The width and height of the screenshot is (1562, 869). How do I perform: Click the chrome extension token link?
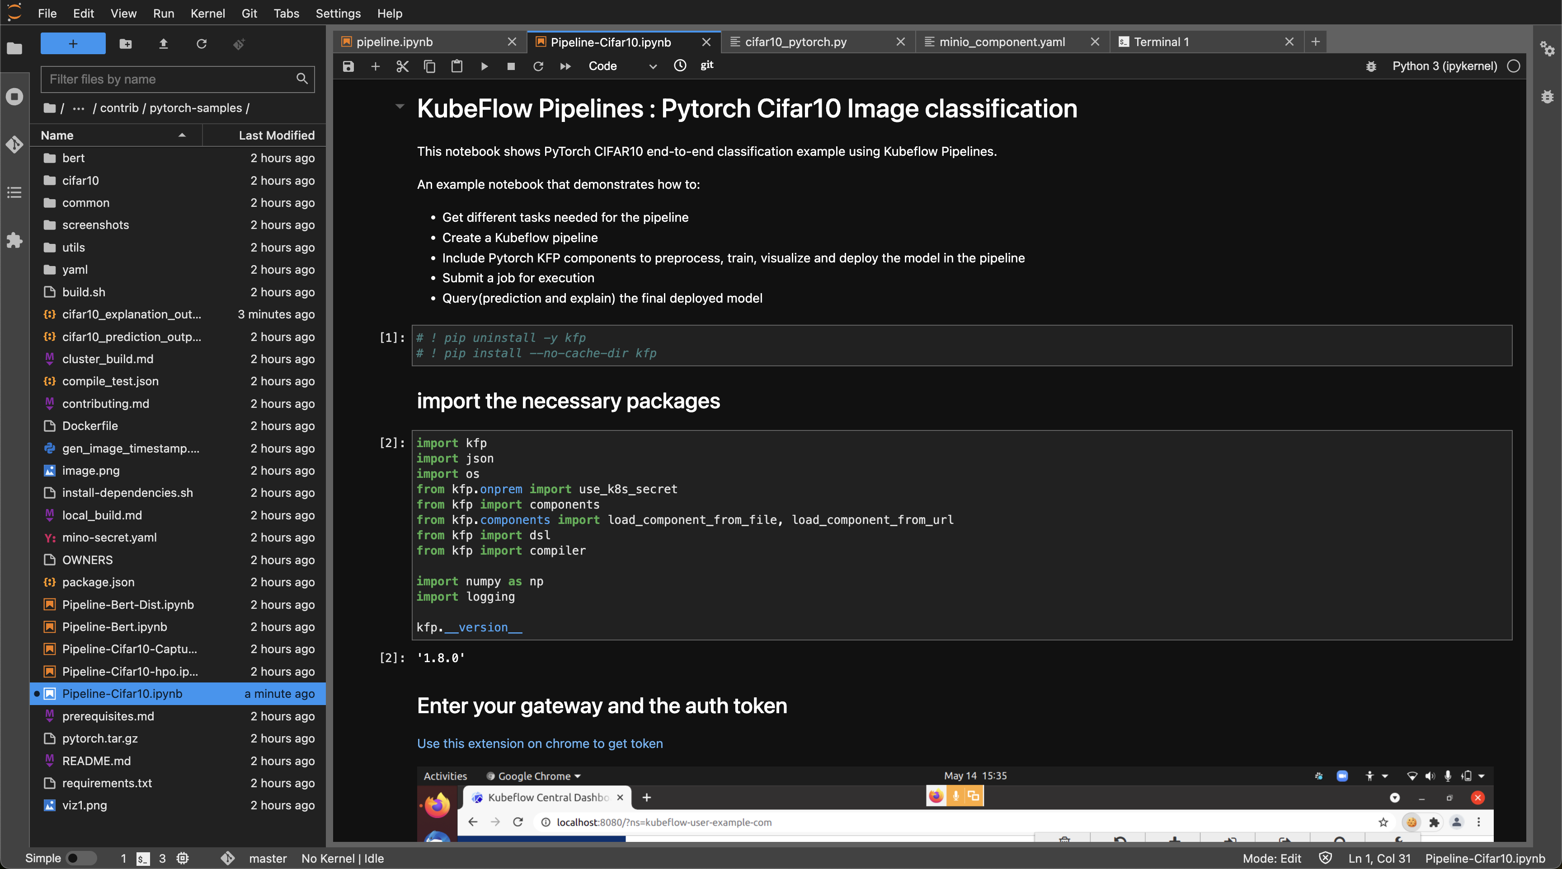point(540,743)
